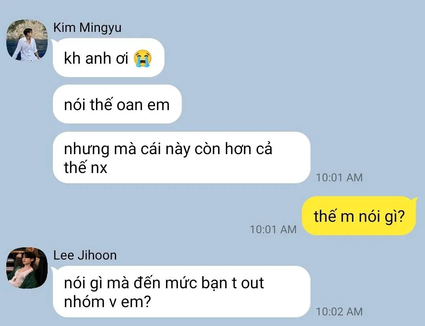
Task: Select the 'kh anh ơi' message bubble
Action: [x=109, y=58]
